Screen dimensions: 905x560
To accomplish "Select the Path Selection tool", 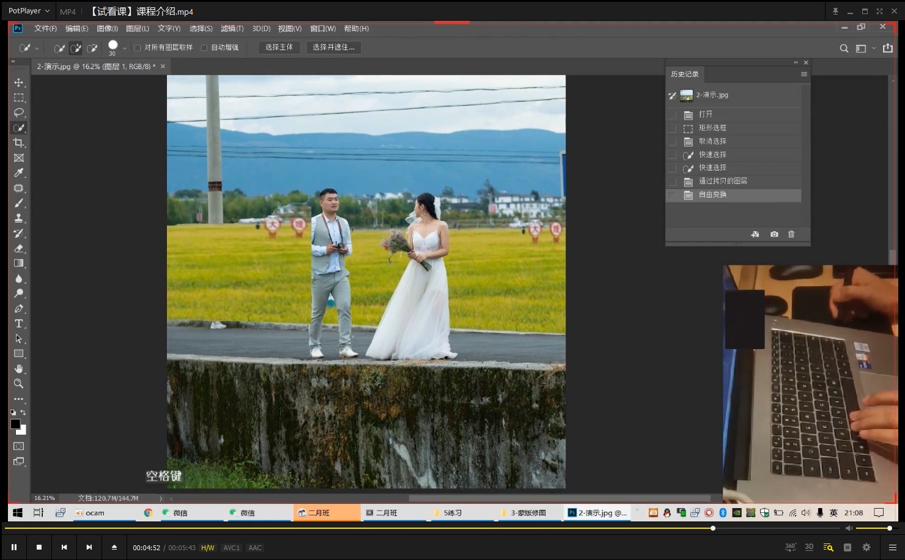I will click(19, 339).
